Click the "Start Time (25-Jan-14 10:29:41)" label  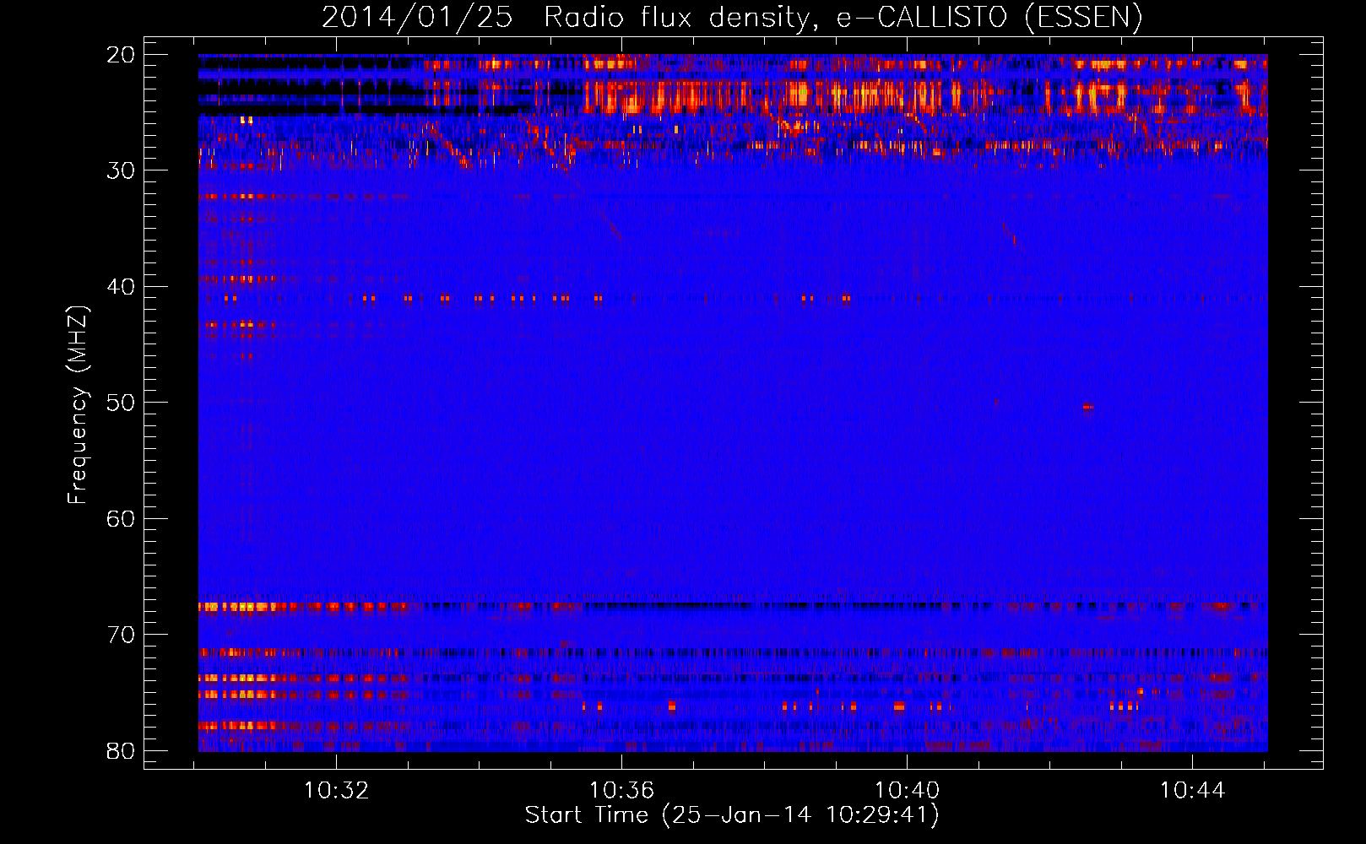point(732,815)
